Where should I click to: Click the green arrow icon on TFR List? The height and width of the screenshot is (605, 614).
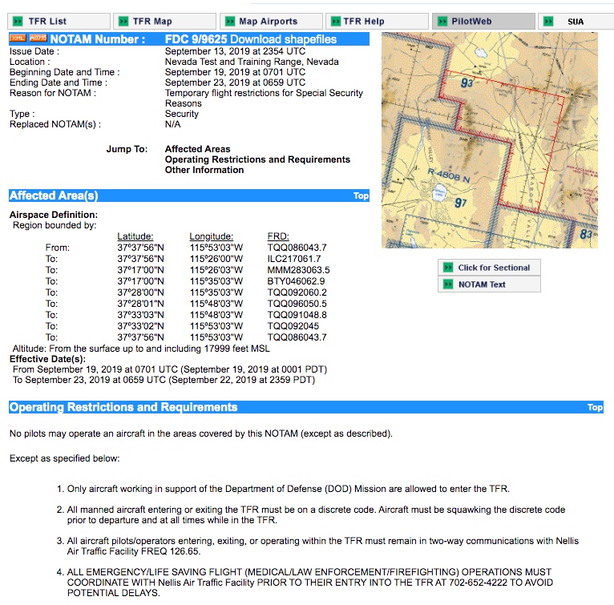[x=15, y=22]
